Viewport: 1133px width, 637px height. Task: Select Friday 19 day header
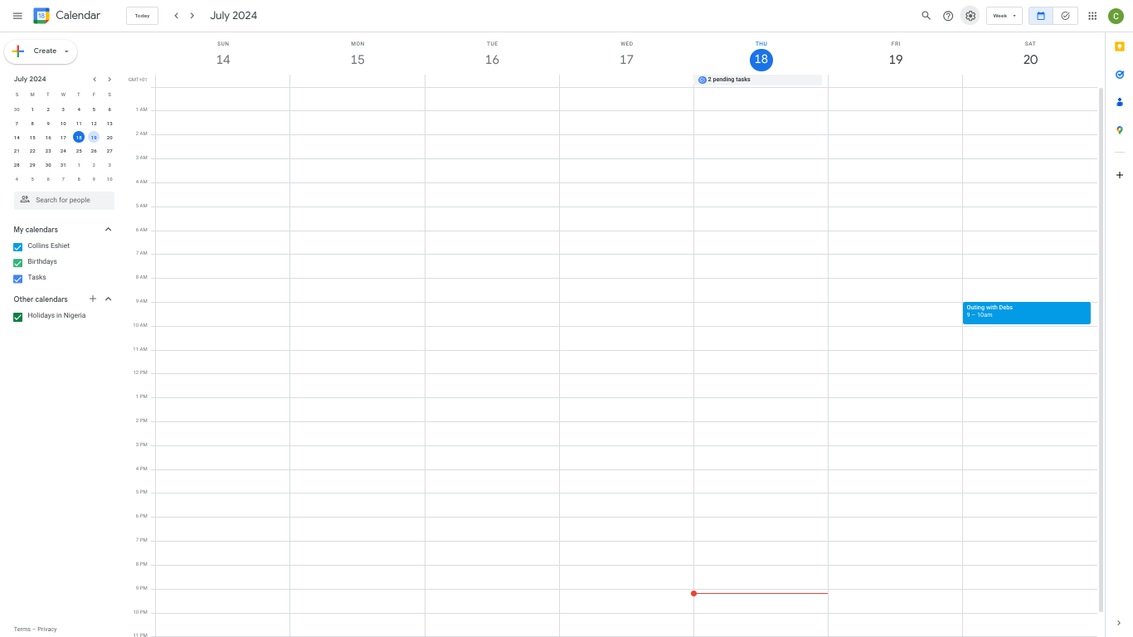tap(896, 60)
